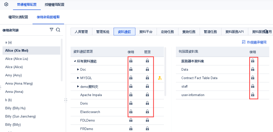
Task: Click the 恢復繼承權限 restore icon
Action: click(244, 42)
